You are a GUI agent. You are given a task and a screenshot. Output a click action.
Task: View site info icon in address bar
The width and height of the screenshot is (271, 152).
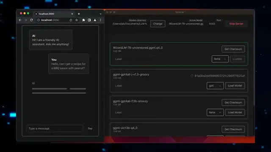[x=39, y=20]
